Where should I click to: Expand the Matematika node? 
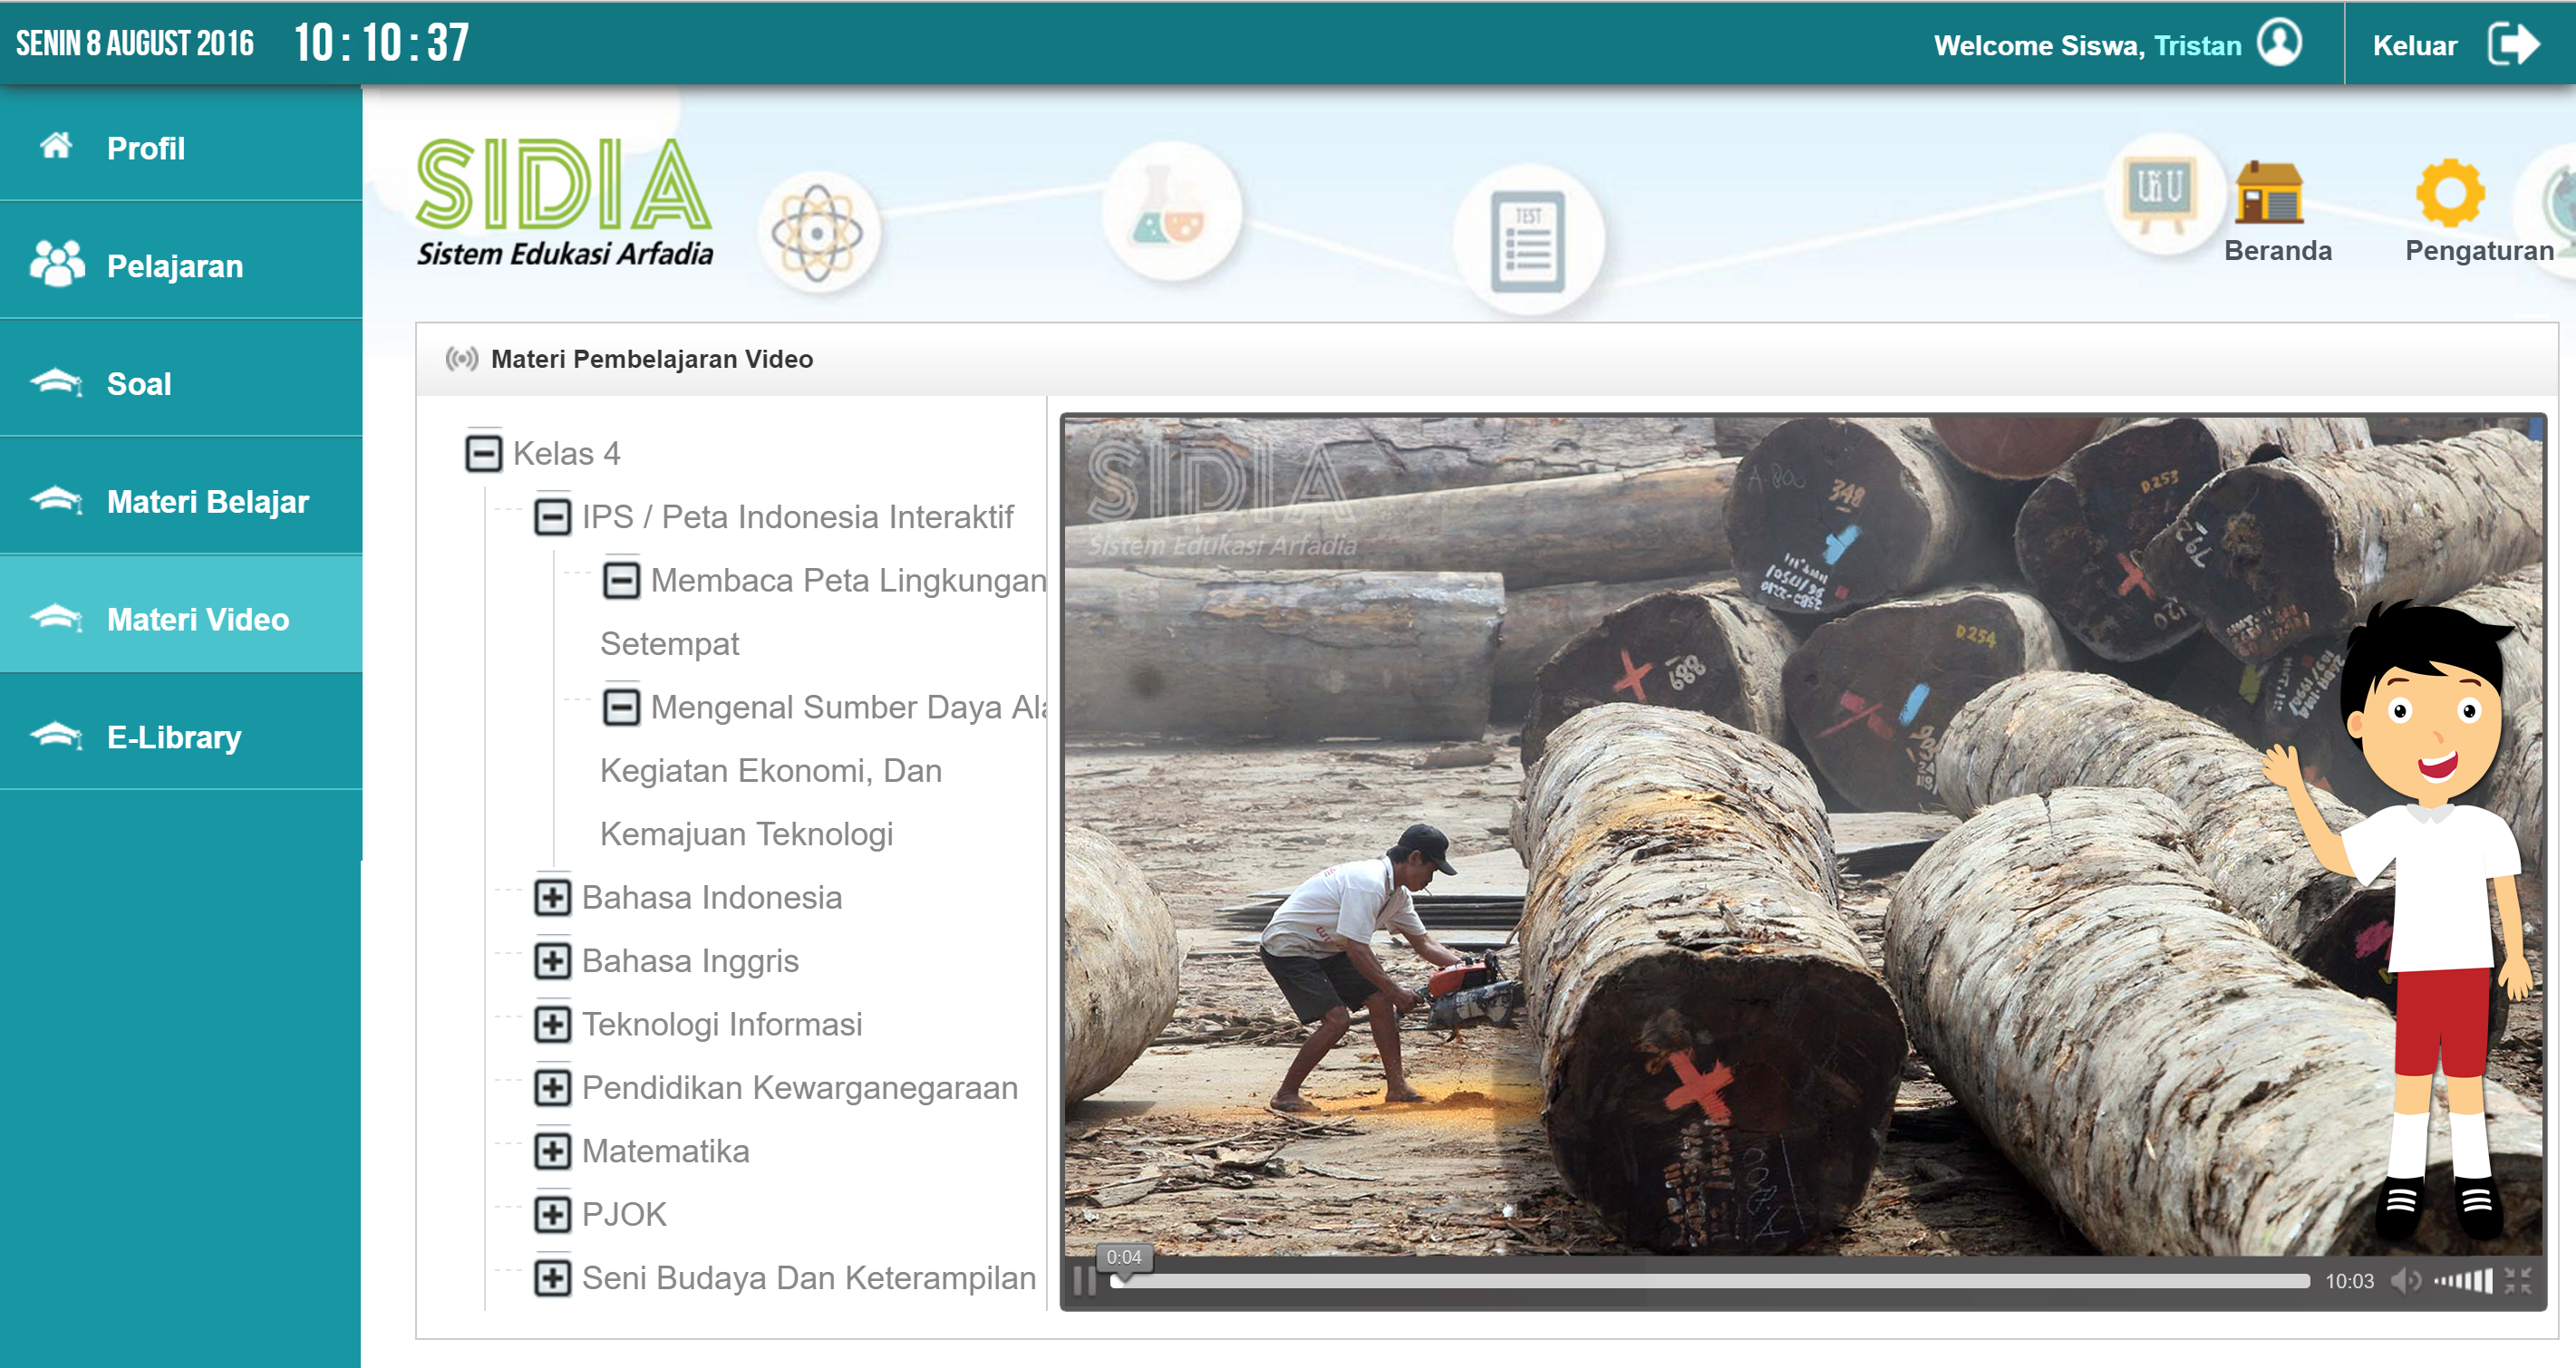(x=553, y=1151)
